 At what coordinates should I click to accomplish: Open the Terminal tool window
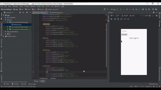[15, 84]
